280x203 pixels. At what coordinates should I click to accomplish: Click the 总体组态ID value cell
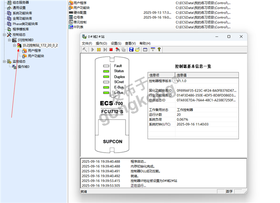(x=207, y=100)
